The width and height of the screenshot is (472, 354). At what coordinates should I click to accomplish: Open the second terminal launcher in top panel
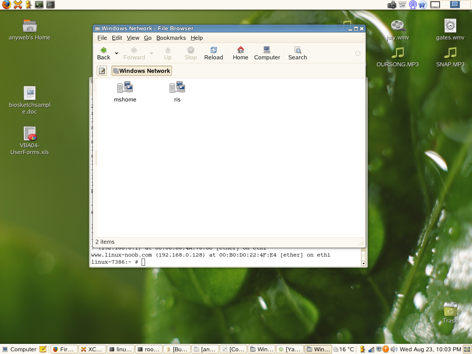point(51,5)
